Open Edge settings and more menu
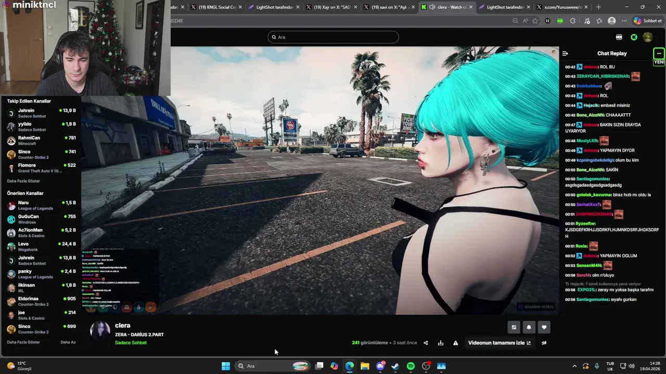The width and height of the screenshot is (666, 374). 624,21
